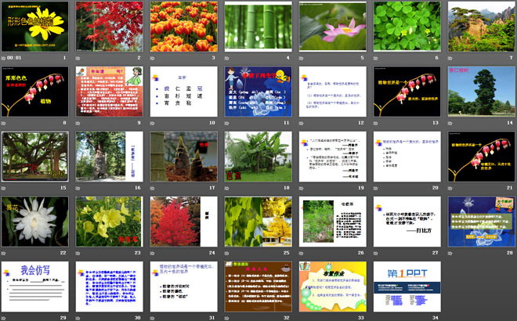Click the transition icon under slide 13
The height and width of the screenshot is (321, 517).
coord(375,123)
